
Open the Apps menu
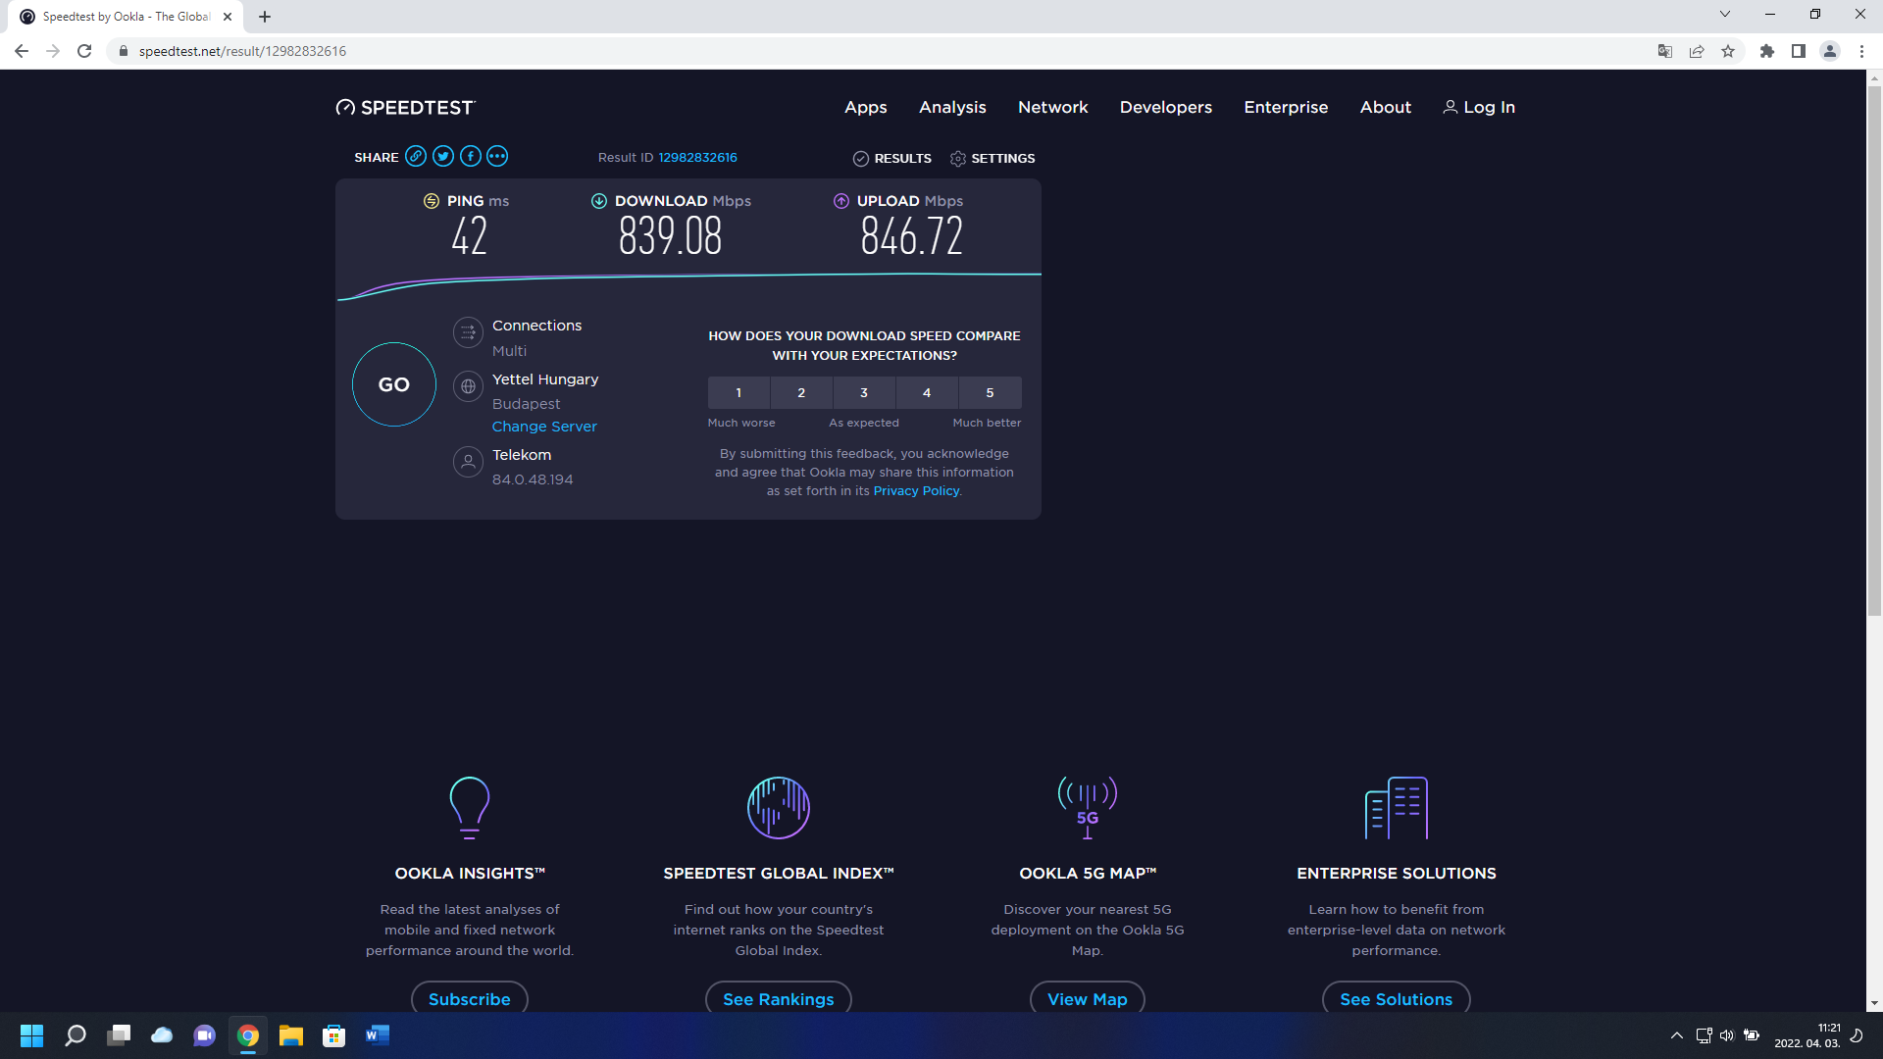click(x=866, y=107)
